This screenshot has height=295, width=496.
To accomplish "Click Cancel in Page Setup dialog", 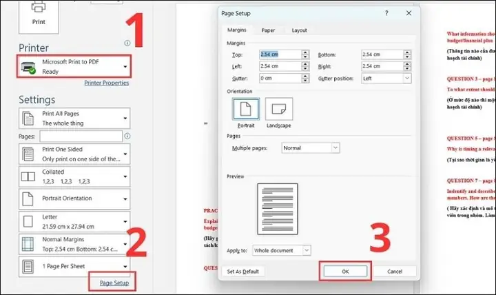I will tap(395, 272).
